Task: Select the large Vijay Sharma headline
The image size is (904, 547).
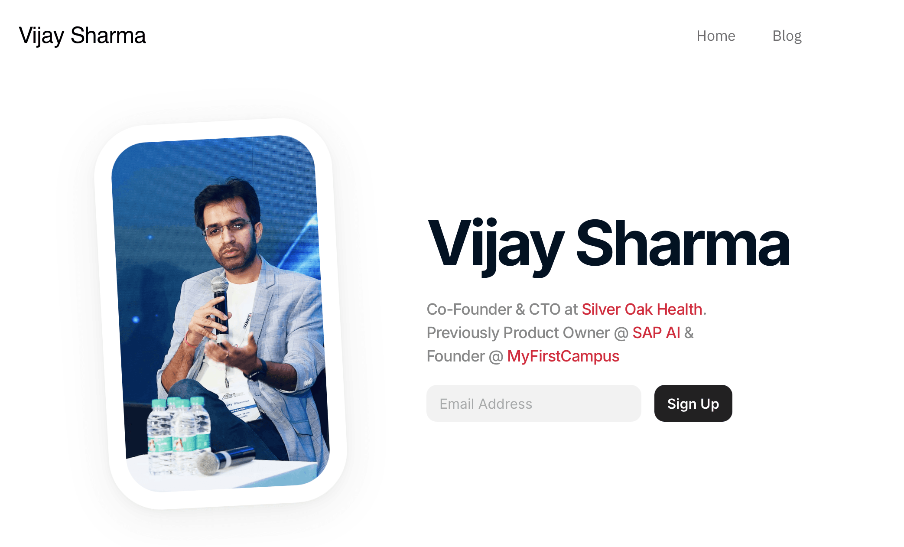Action: [x=608, y=245]
